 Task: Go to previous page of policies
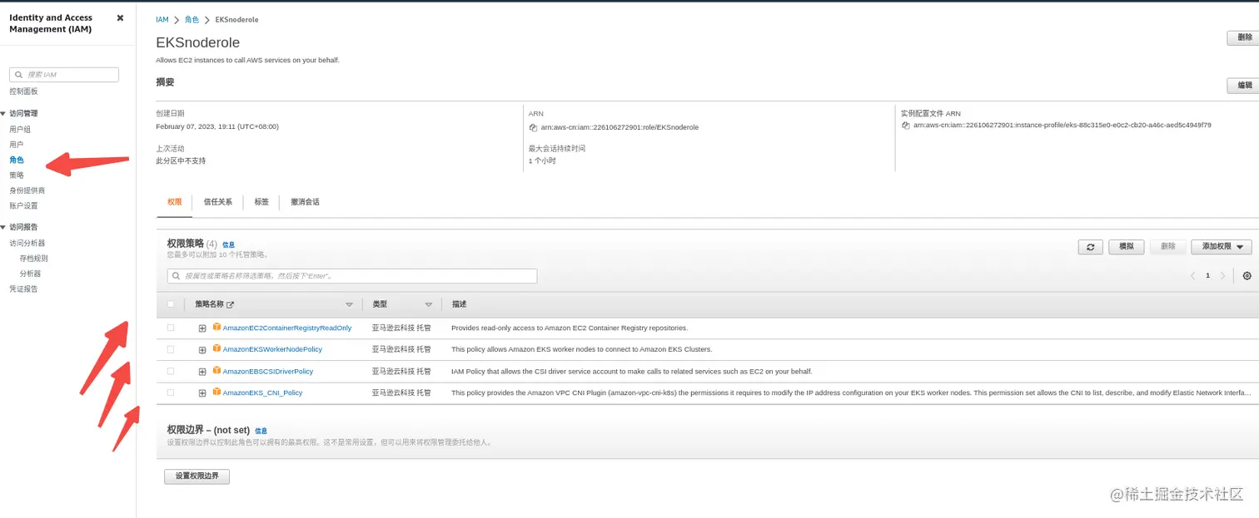click(x=1192, y=275)
